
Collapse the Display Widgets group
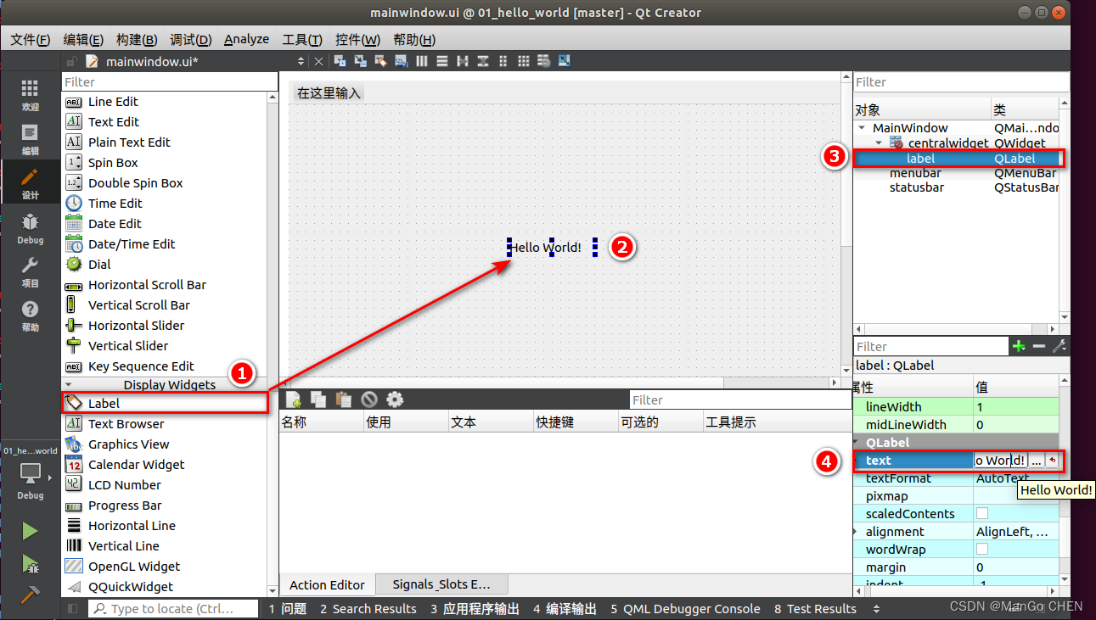[x=69, y=385]
